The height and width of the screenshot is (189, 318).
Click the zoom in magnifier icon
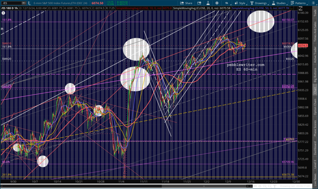coord(265,186)
